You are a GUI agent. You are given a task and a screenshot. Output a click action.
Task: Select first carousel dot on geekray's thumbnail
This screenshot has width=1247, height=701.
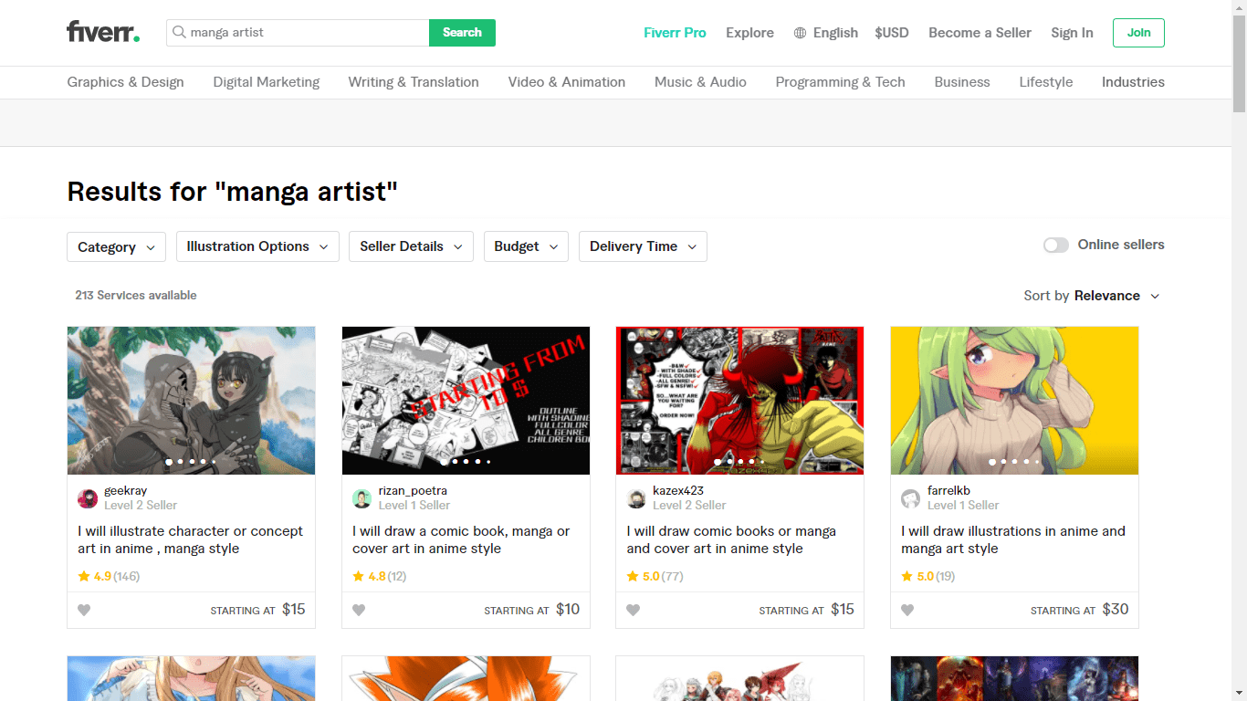click(x=169, y=462)
